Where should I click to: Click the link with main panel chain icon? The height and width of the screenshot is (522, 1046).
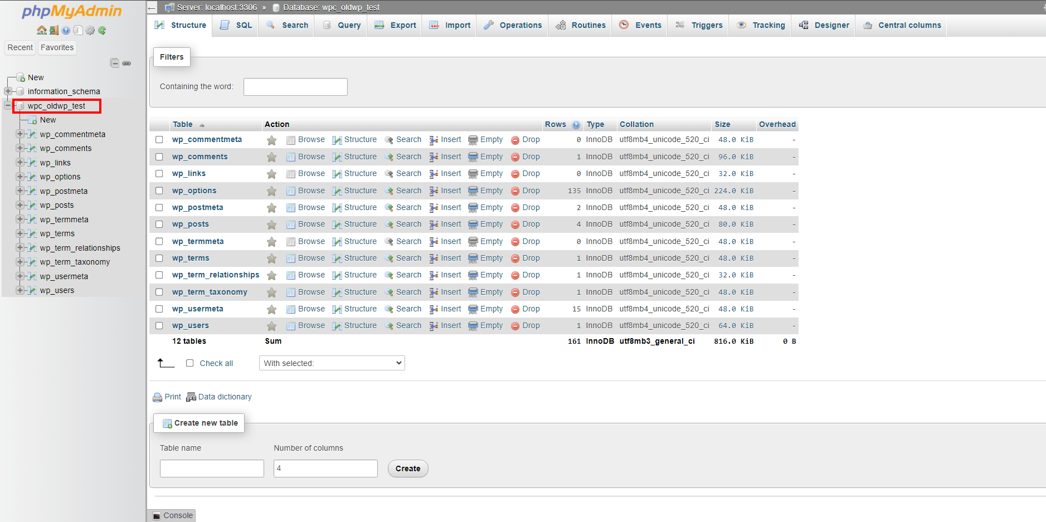pos(127,63)
